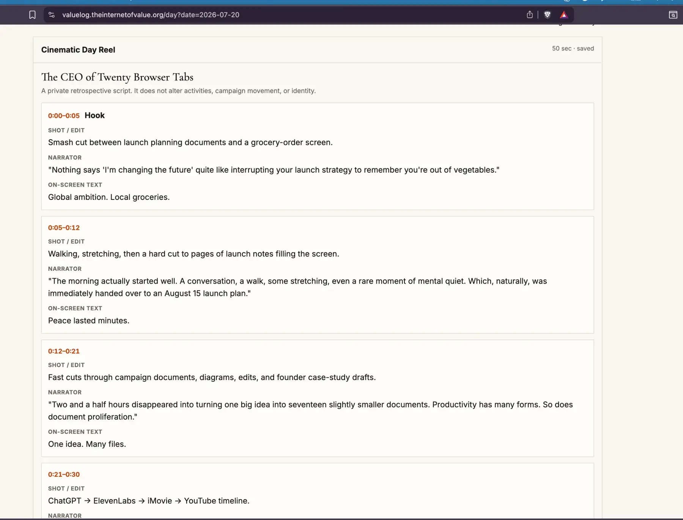Click the private retrospective script subtitle
The height and width of the screenshot is (520, 683).
(x=178, y=91)
